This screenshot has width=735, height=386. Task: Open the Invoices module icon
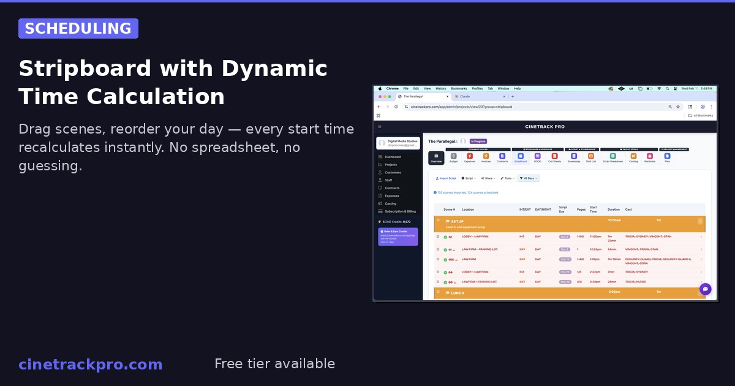[486, 157]
